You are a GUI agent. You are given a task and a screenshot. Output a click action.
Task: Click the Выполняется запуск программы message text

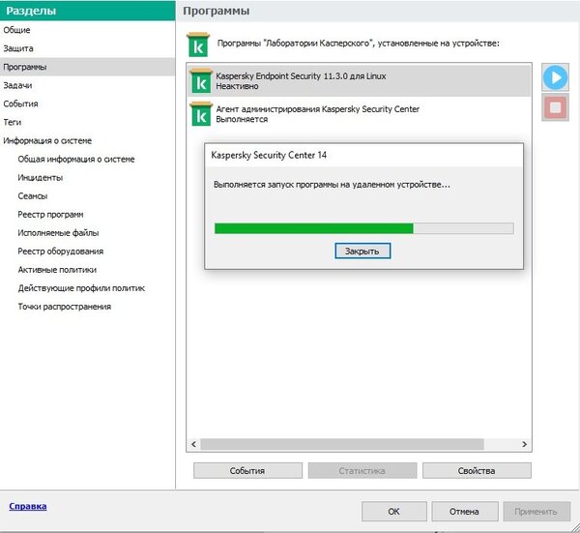coord(332,185)
